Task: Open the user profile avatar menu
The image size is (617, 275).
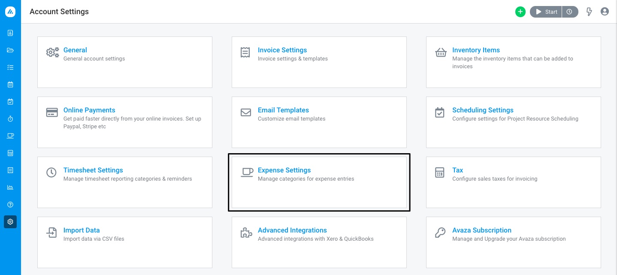Action: (x=605, y=12)
